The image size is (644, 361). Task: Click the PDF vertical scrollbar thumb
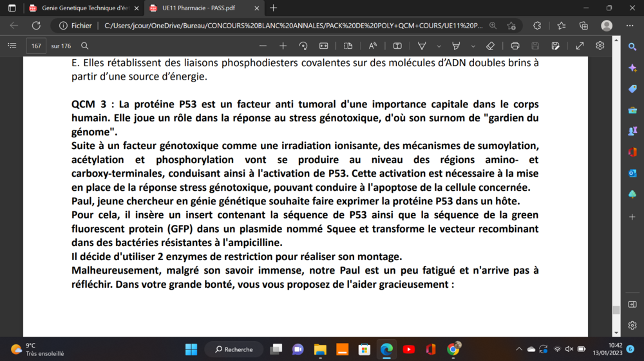tap(616, 310)
